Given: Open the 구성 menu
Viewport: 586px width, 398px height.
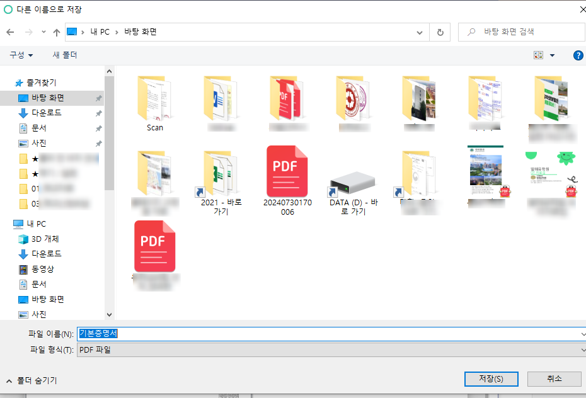Looking at the screenshot, I should click(x=21, y=55).
